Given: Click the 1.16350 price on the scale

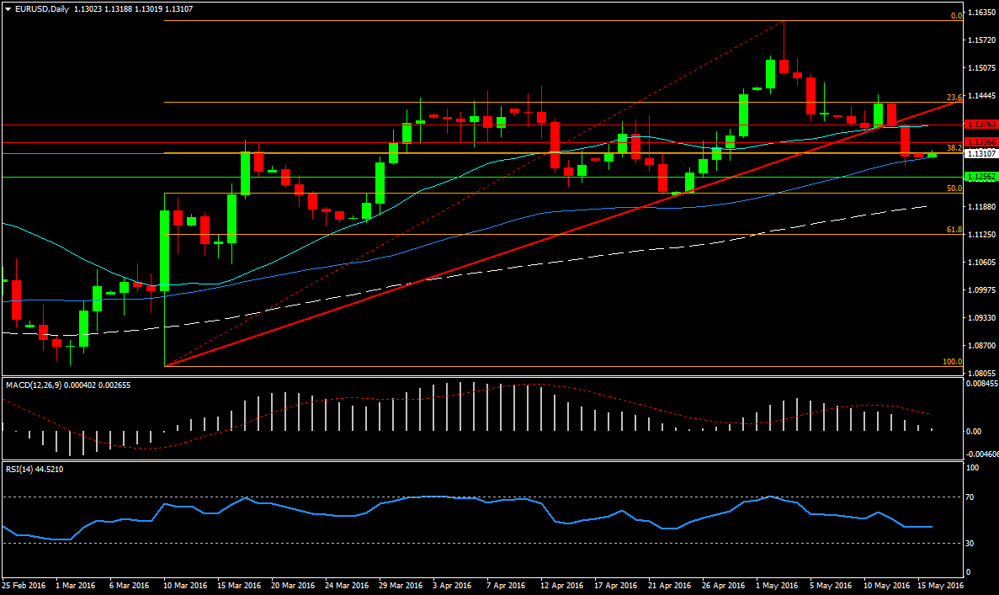Looking at the screenshot, I should [981, 13].
